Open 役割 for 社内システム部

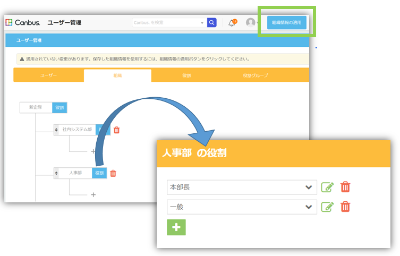pyautogui.click(x=103, y=130)
